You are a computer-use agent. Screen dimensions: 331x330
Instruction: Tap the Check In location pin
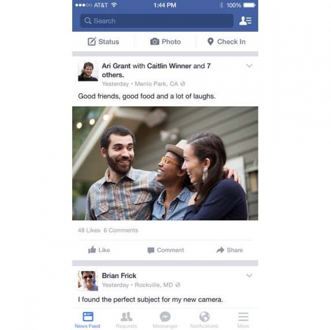click(210, 42)
